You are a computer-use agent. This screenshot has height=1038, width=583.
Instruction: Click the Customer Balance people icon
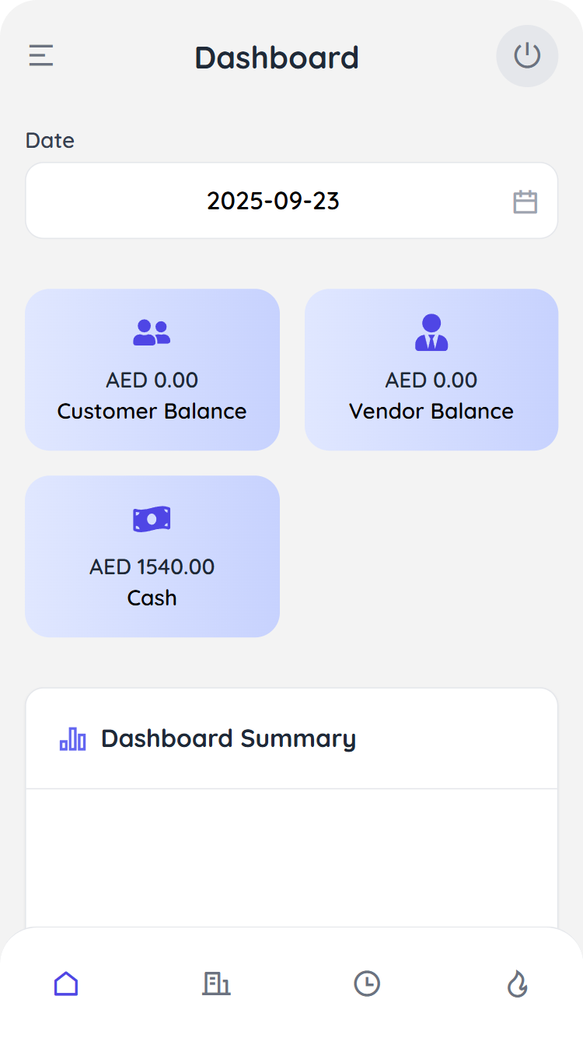coord(152,332)
